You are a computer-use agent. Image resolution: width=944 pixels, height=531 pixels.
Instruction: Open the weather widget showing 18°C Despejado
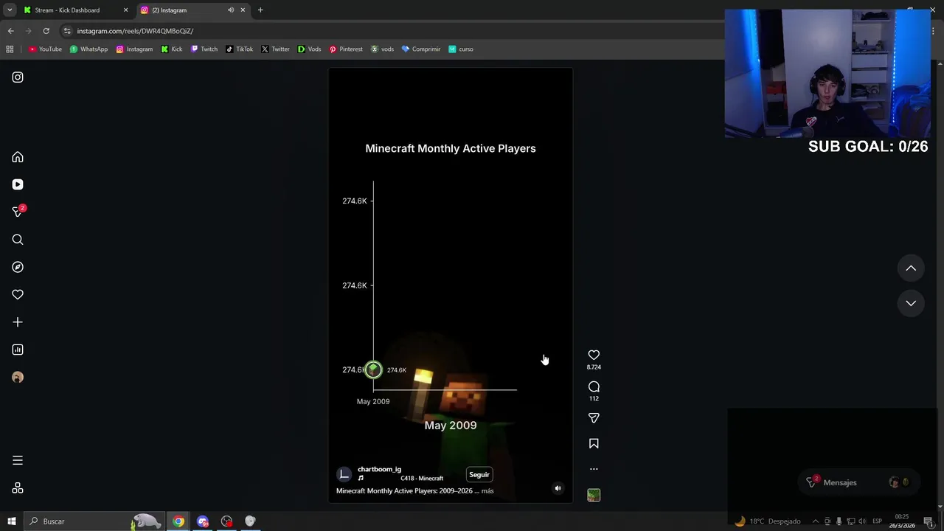pos(767,521)
